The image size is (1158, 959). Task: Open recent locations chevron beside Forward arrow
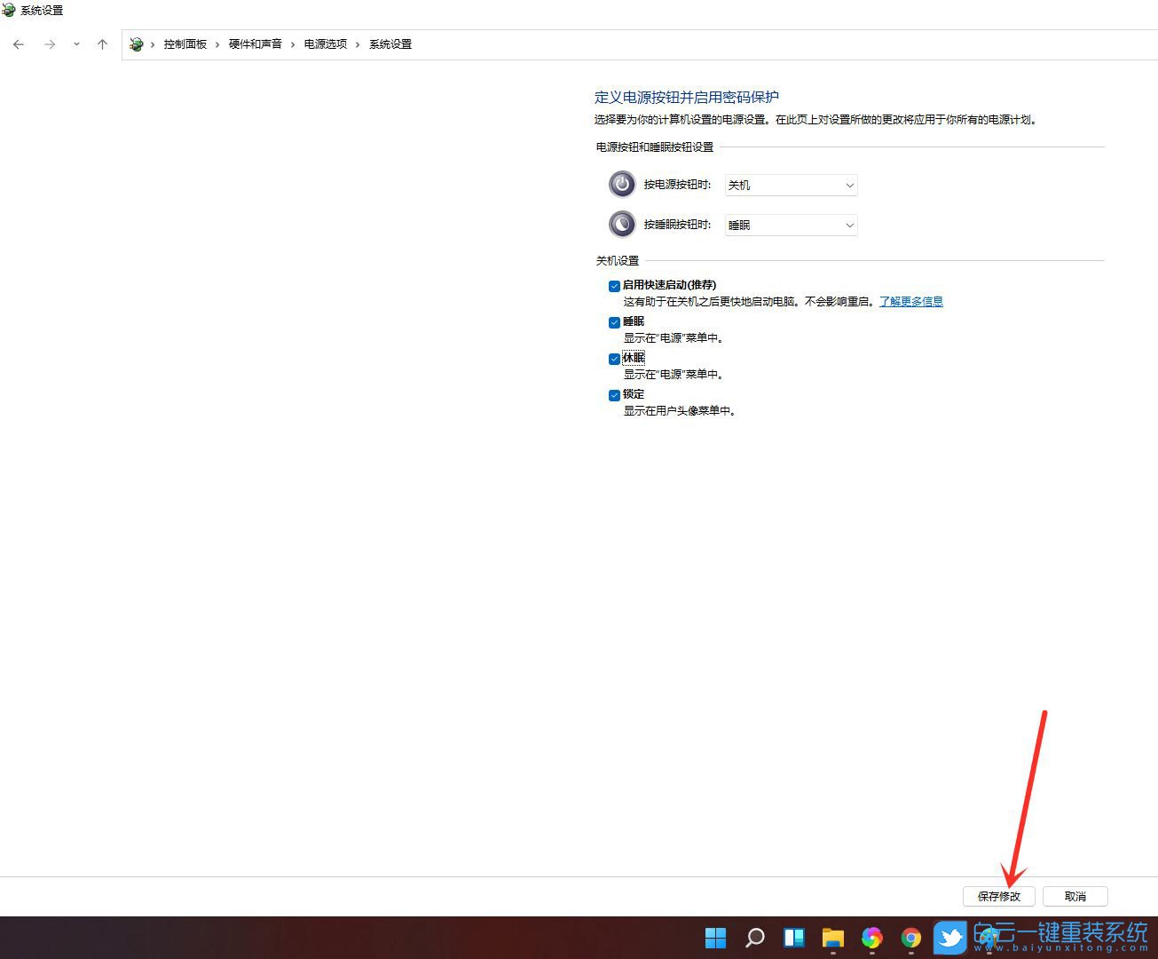[x=76, y=44]
